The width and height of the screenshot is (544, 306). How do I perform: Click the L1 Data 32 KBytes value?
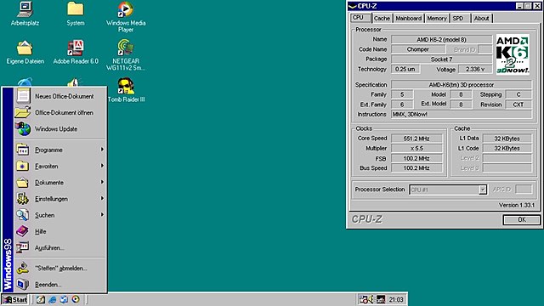tap(507, 139)
